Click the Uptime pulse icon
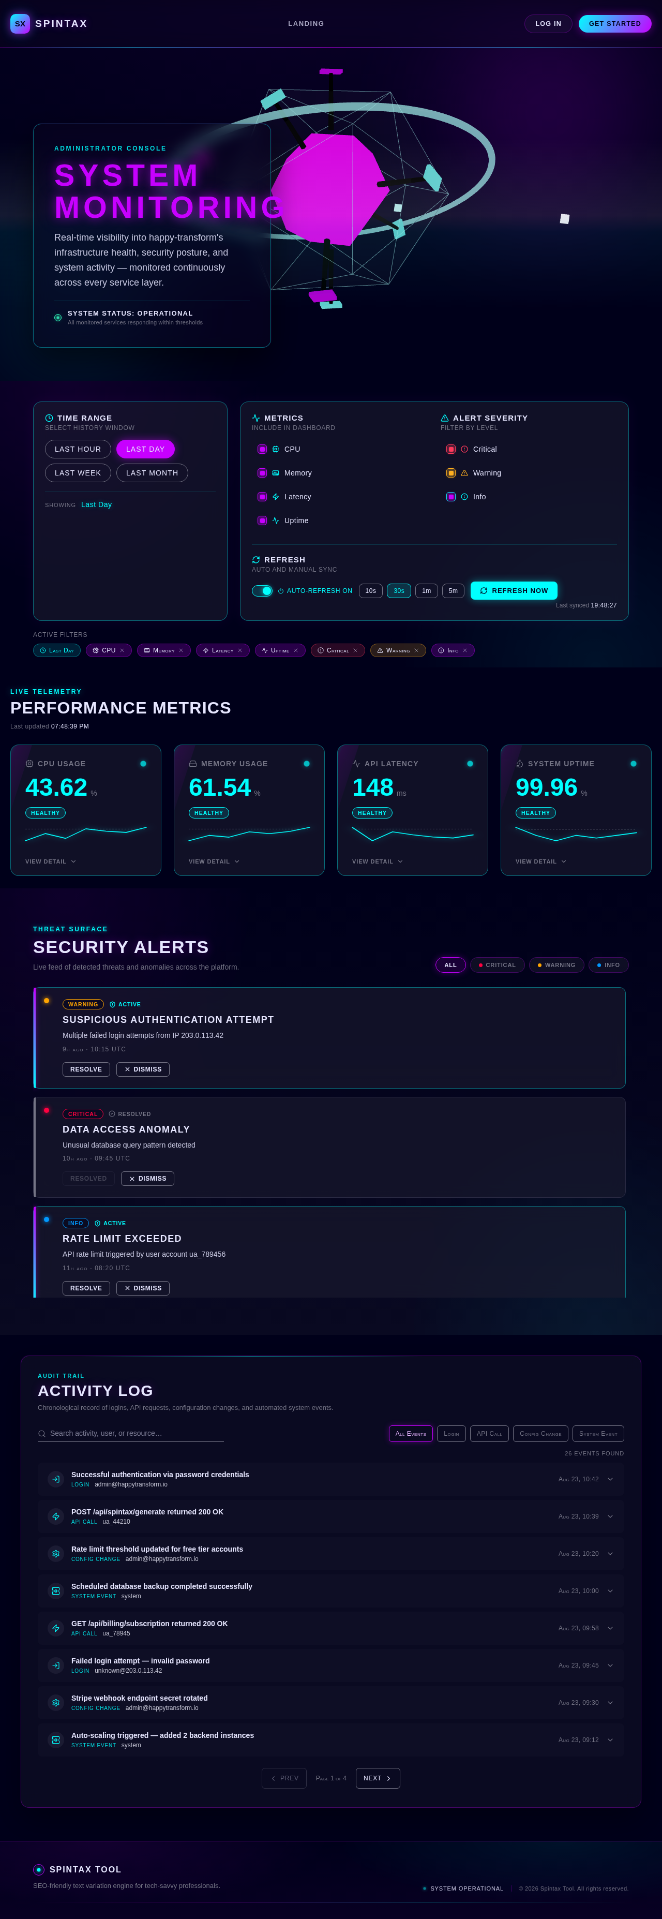This screenshot has width=662, height=1919. click(x=276, y=520)
